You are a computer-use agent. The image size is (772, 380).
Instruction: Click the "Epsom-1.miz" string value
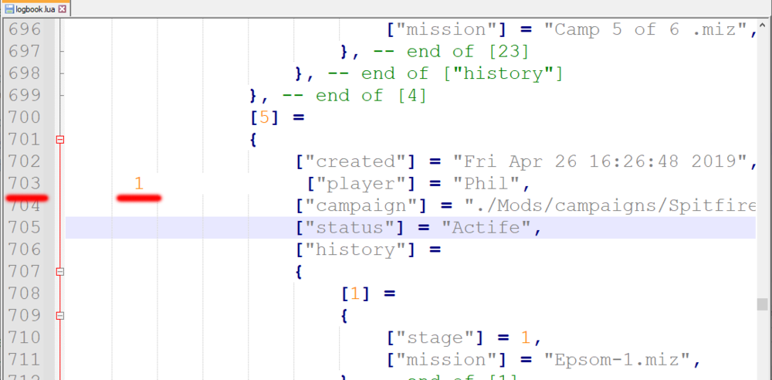point(618,359)
